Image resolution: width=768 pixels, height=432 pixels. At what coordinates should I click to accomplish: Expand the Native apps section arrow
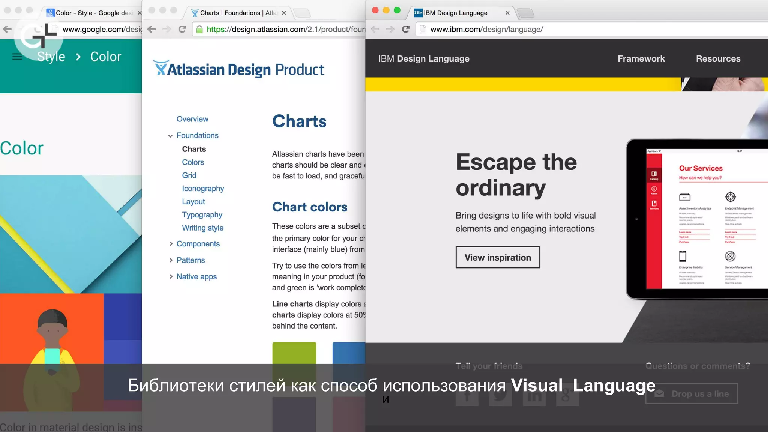(x=171, y=276)
